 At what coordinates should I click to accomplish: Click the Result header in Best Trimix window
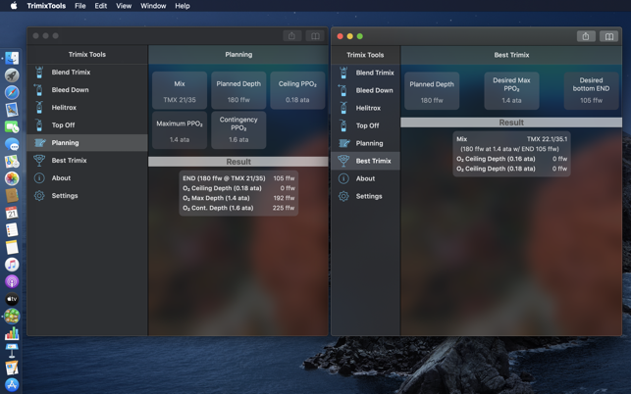tap(511, 123)
